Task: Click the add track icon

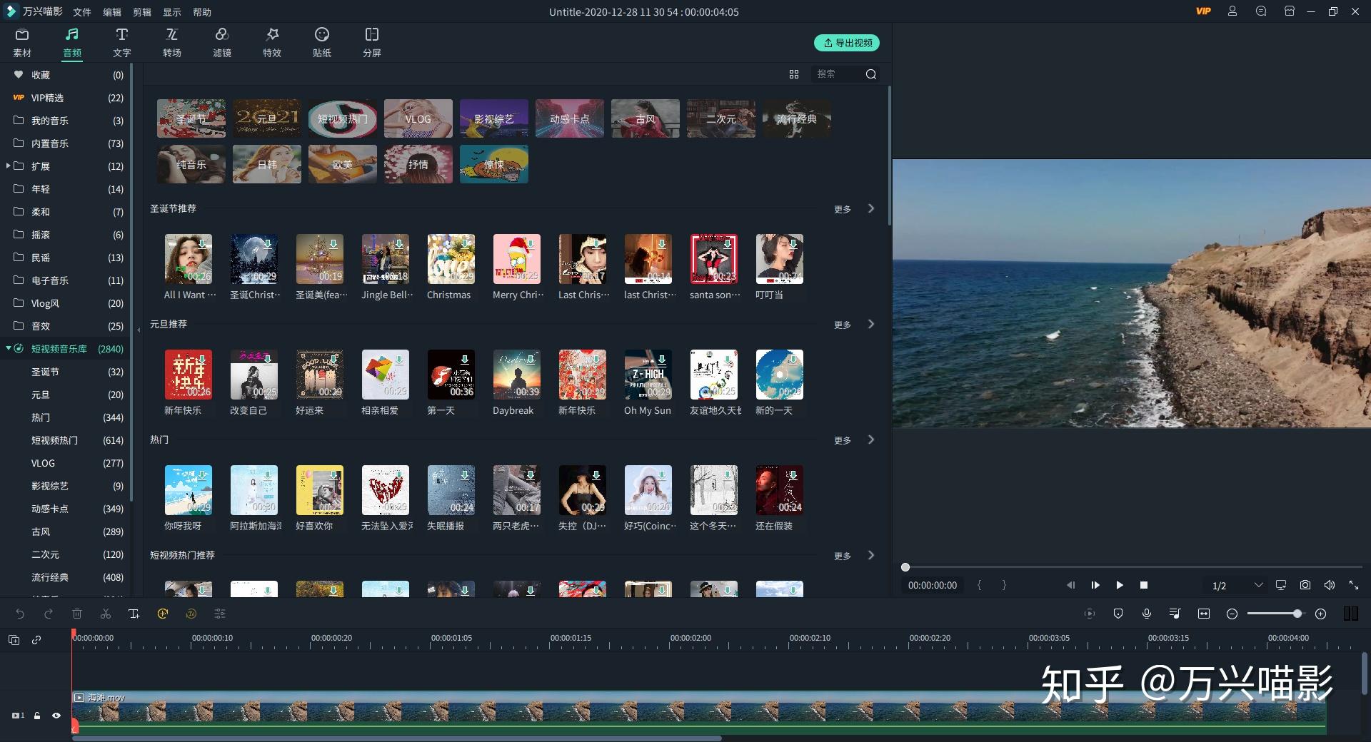Action: [x=14, y=640]
